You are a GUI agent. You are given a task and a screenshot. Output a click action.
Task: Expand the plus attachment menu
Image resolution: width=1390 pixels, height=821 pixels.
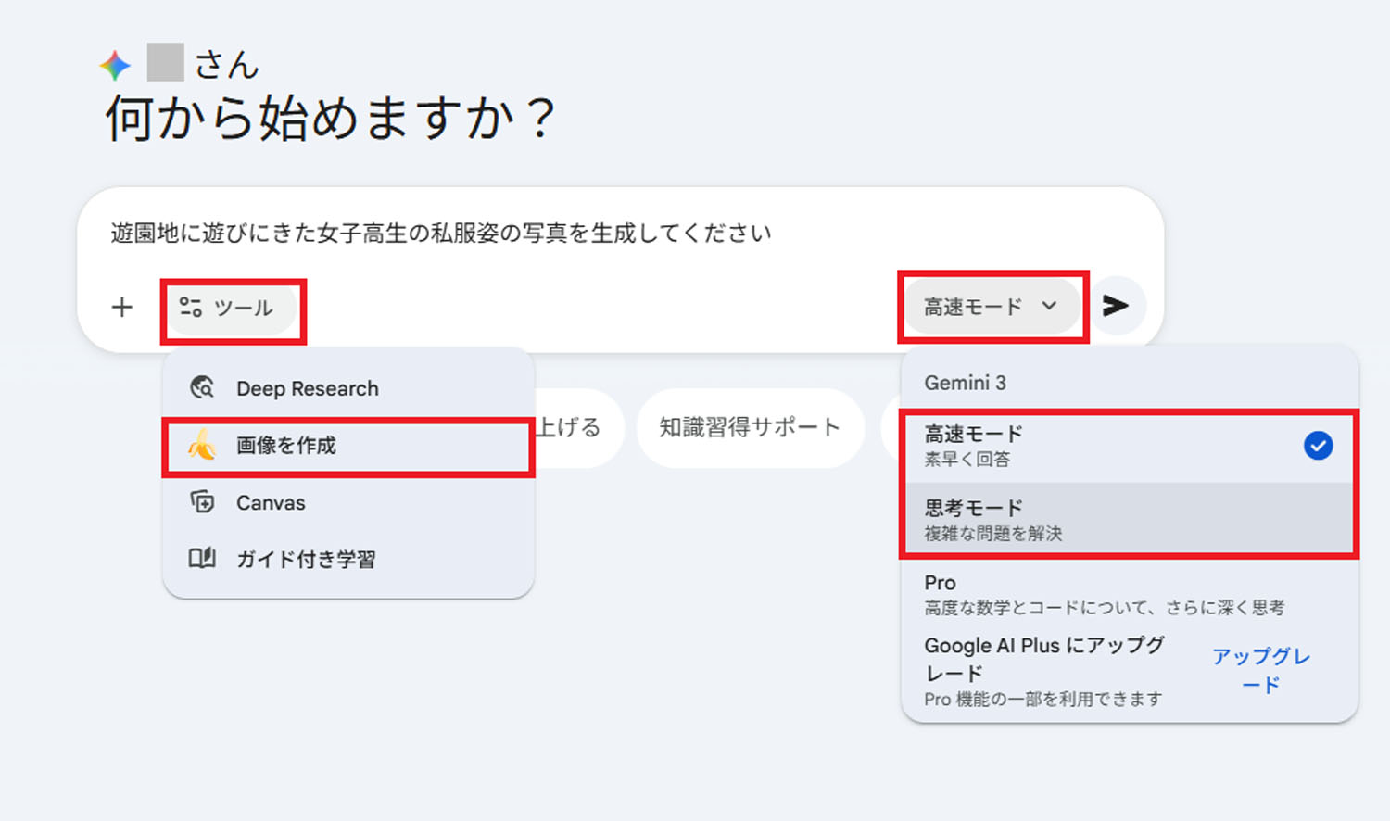(121, 308)
